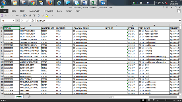Select cell WAGUESPACK,COLIN in row 11
Viewport: 182px width, 102px height.
[x=30, y=56]
